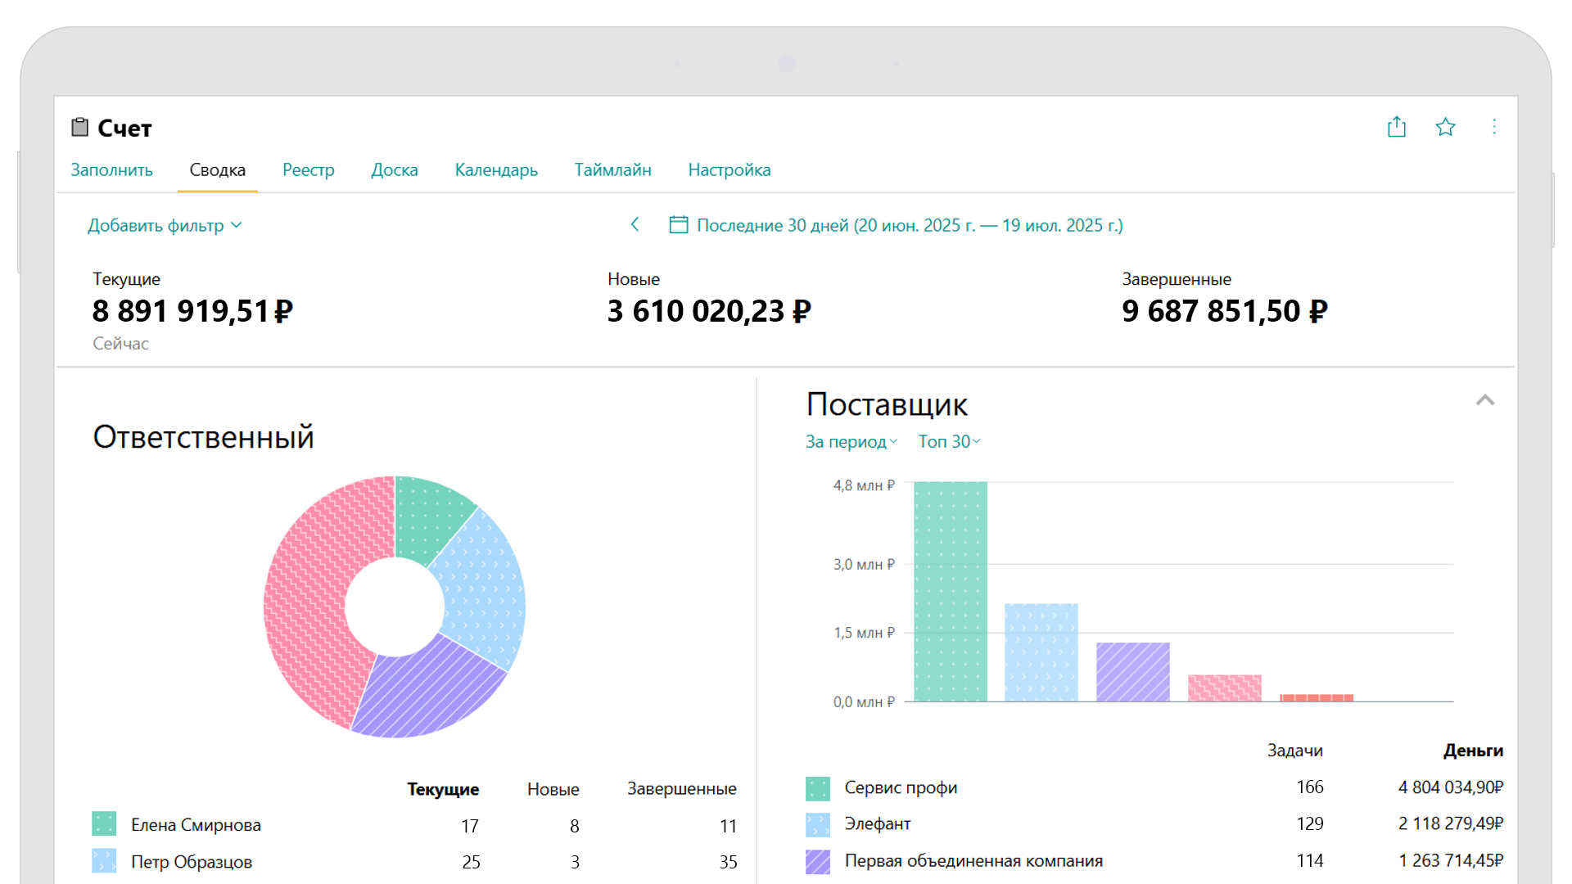Image resolution: width=1572 pixels, height=884 pixels.
Task: Open the Настройка tab
Action: (x=729, y=170)
